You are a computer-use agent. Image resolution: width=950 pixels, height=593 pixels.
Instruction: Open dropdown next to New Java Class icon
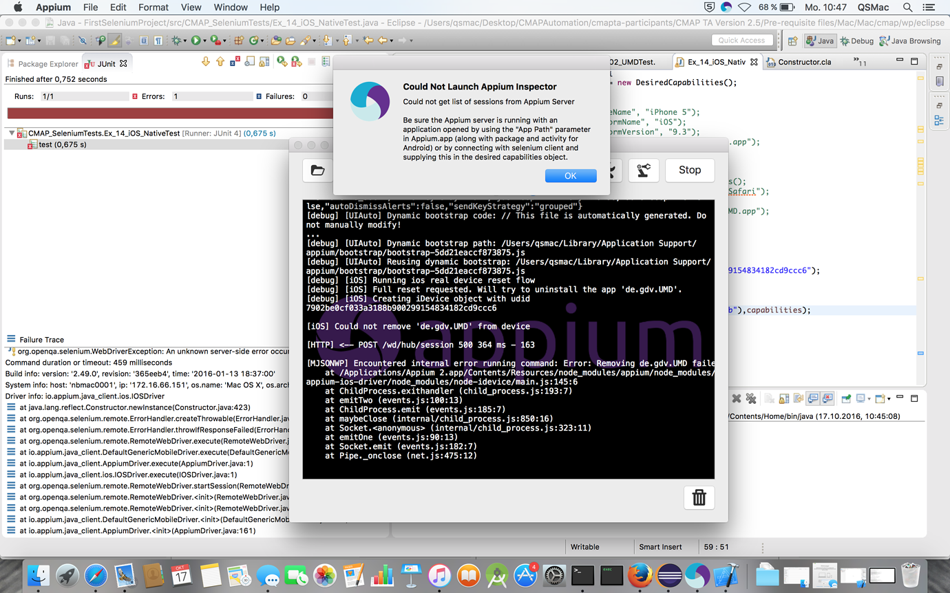[x=262, y=41]
